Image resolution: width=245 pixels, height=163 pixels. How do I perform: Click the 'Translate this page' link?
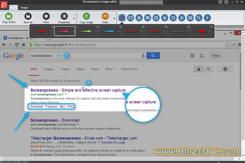(x=113, y=142)
